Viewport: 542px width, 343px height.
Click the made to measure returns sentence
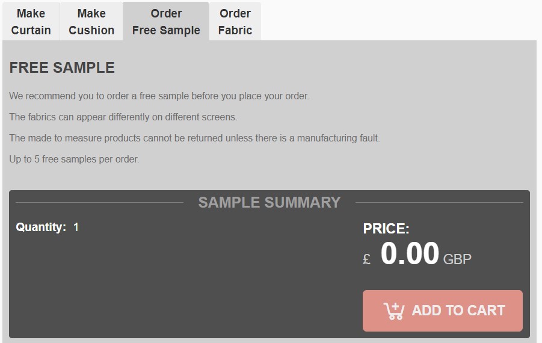[x=195, y=138]
